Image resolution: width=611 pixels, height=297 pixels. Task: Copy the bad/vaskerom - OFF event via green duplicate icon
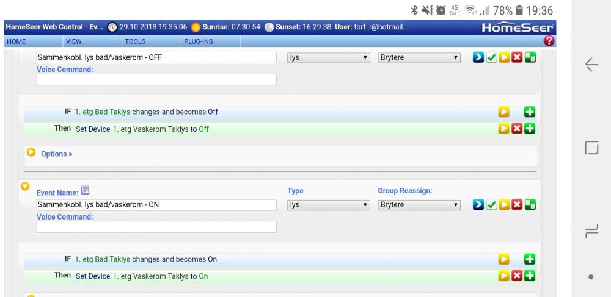tap(530, 57)
